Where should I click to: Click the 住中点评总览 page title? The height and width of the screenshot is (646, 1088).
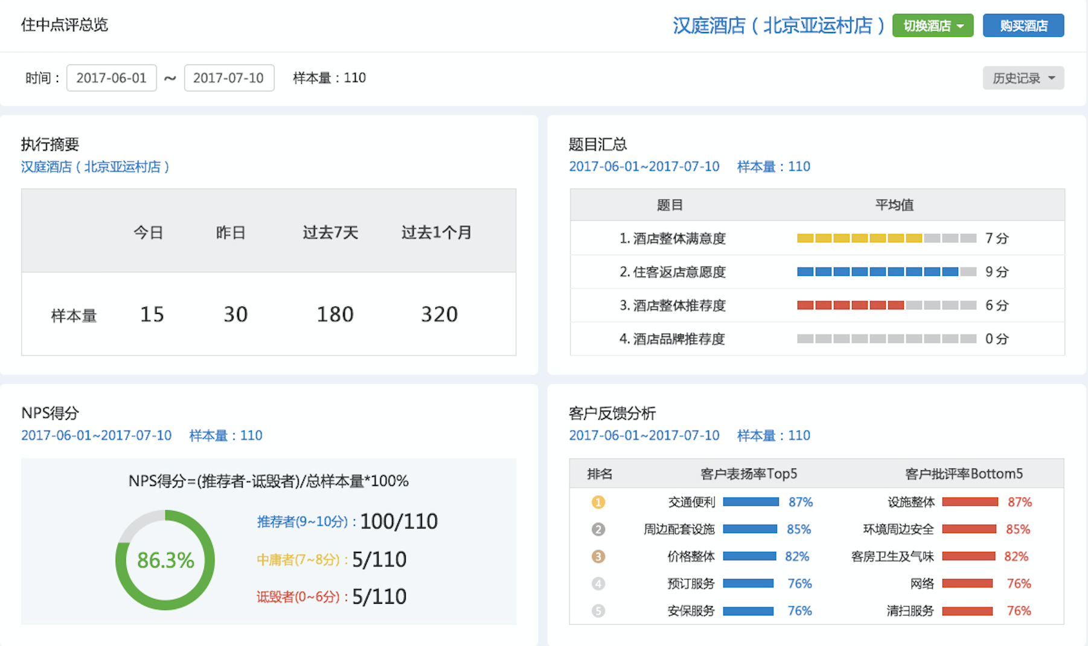[x=65, y=25]
